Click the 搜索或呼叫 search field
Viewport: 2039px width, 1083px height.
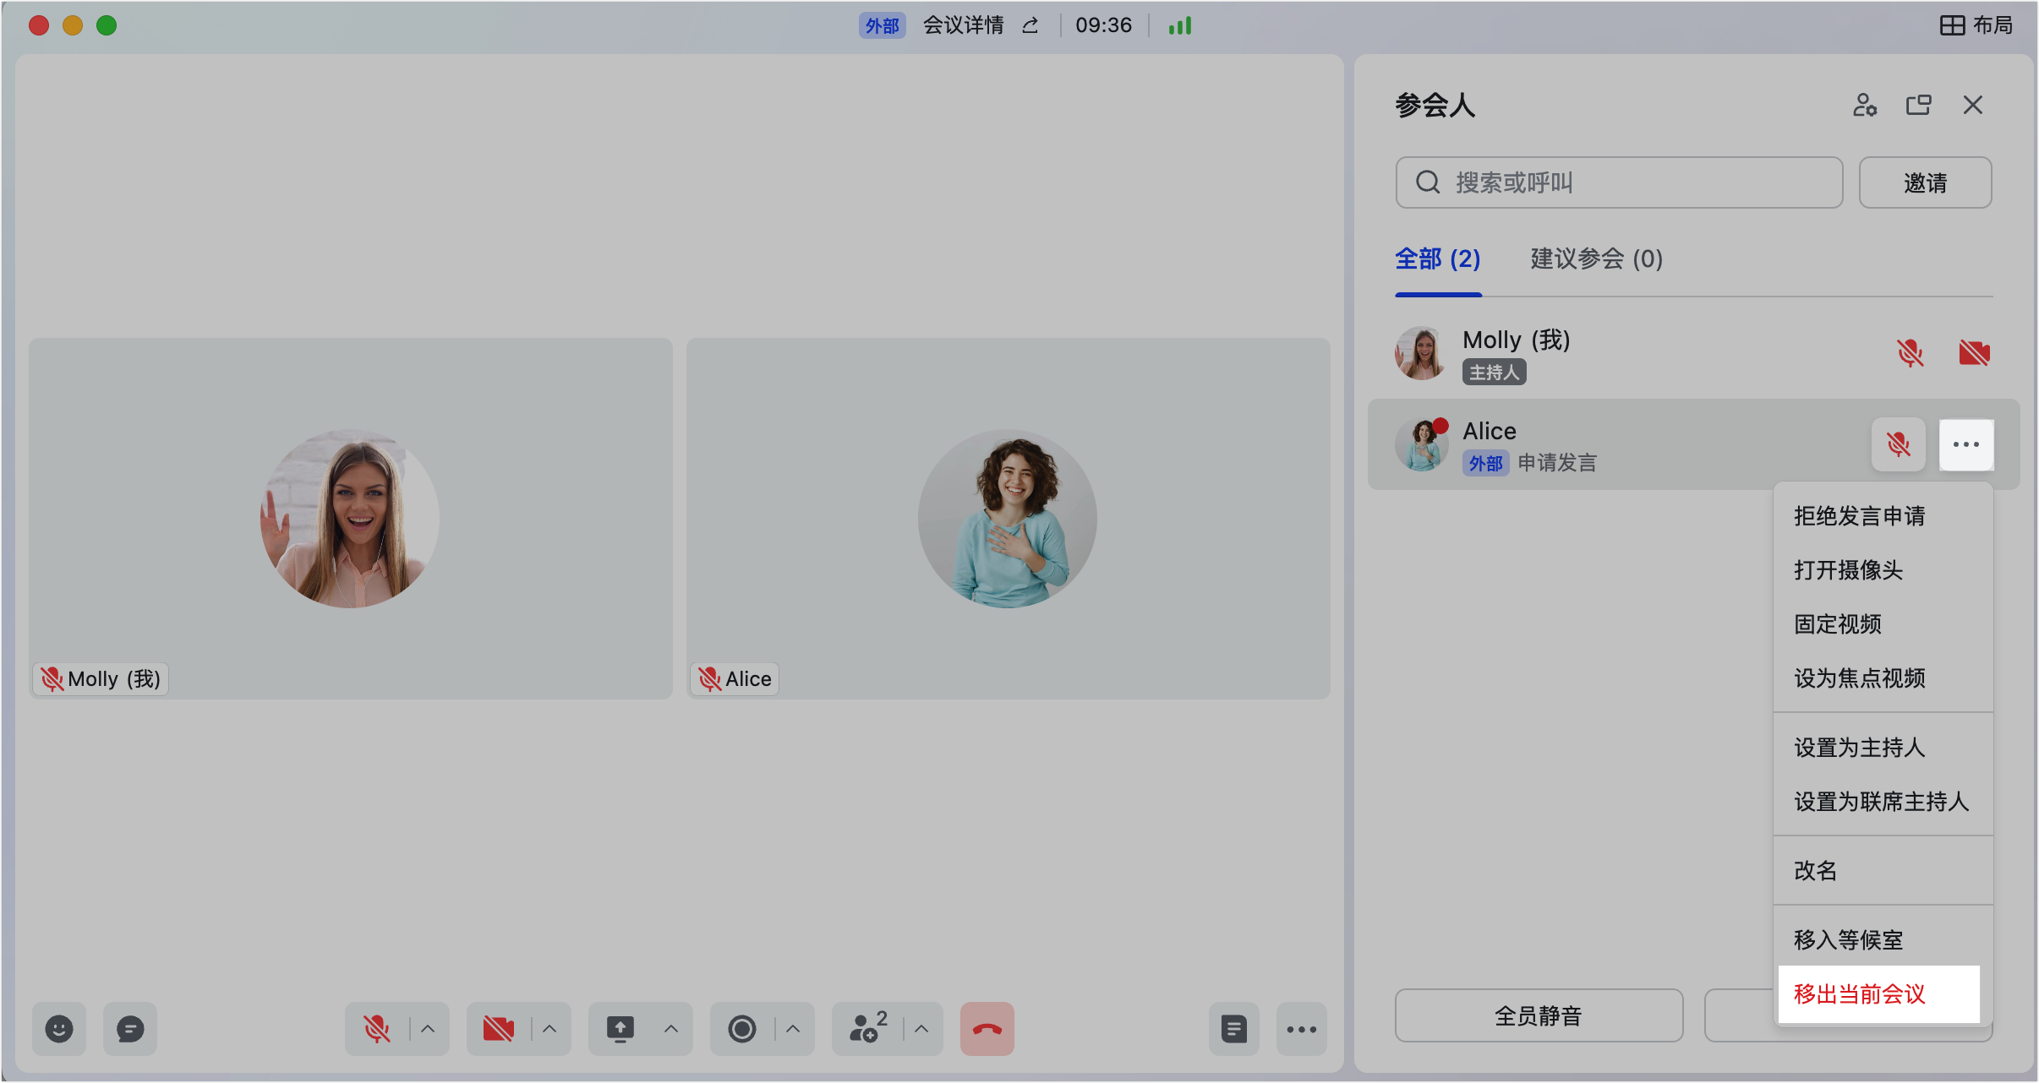pyautogui.click(x=1619, y=182)
